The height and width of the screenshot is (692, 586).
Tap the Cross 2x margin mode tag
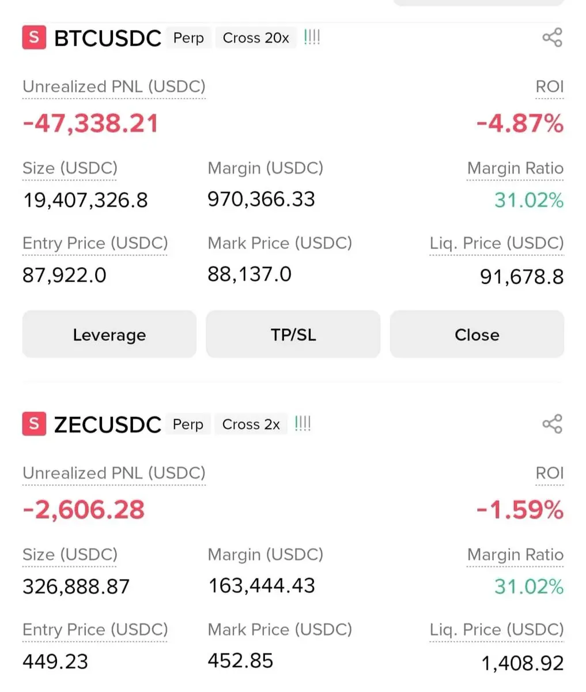(251, 424)
